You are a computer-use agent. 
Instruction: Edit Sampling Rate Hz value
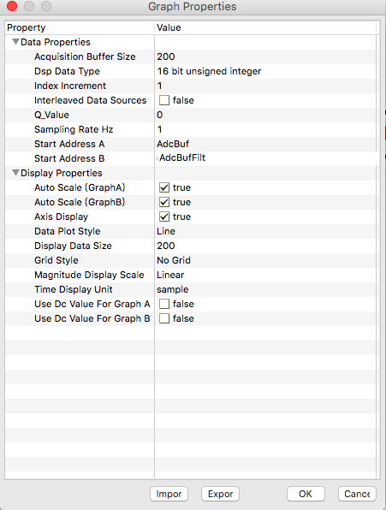265,129
